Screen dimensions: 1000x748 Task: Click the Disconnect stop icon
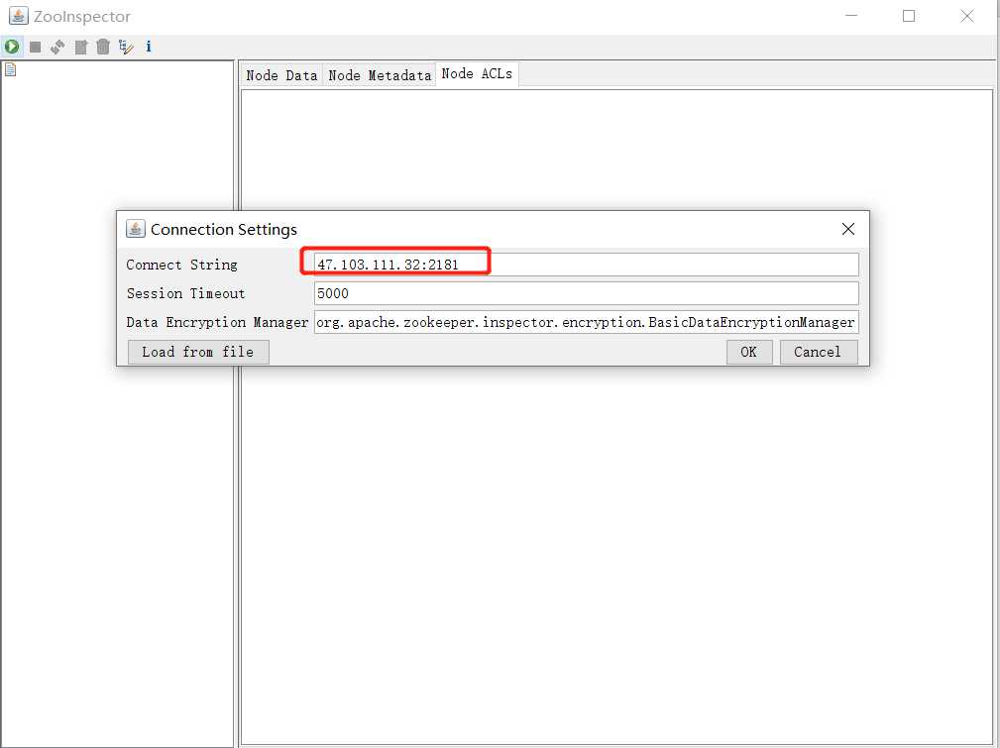click(35, 47)
